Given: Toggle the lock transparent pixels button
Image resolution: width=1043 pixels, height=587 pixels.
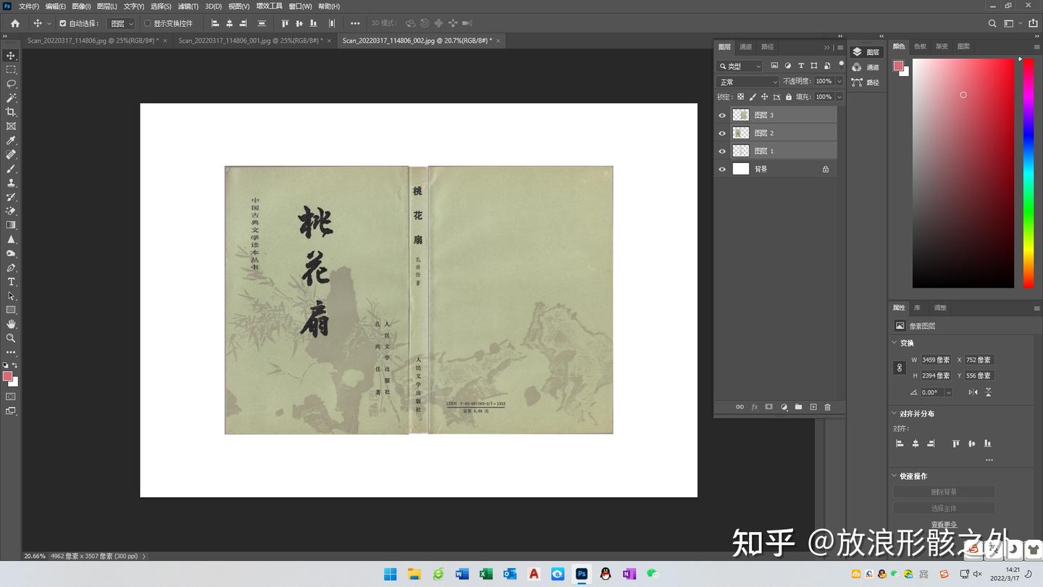Looking at the screenshot, I should 740,97.
